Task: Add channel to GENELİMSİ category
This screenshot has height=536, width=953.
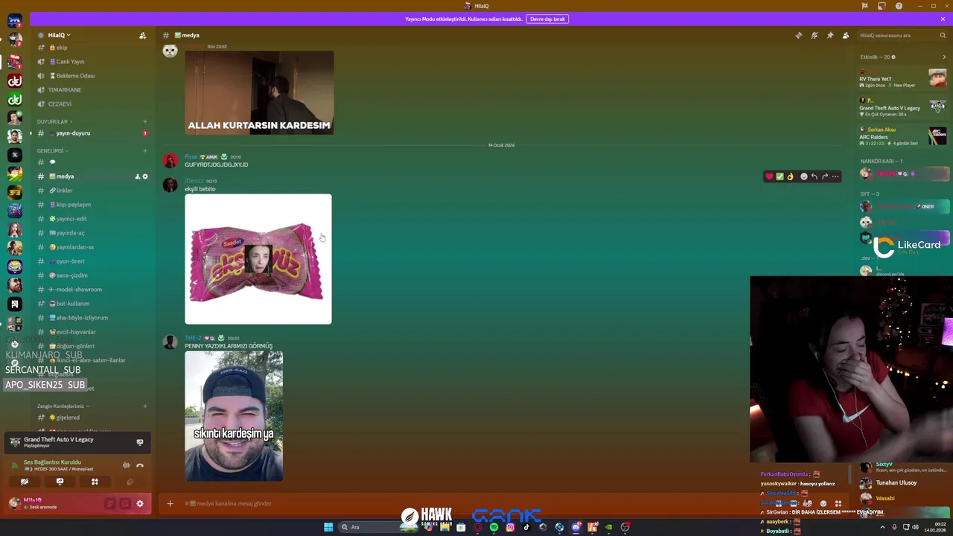Action: (x=145, y=150)
